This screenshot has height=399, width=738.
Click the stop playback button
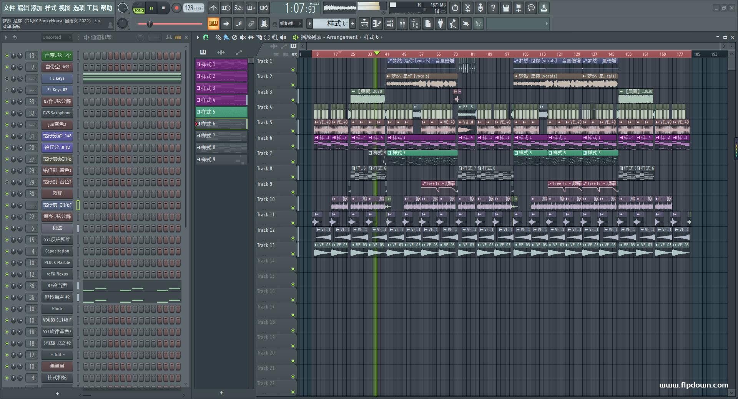[x=163, y=8]
